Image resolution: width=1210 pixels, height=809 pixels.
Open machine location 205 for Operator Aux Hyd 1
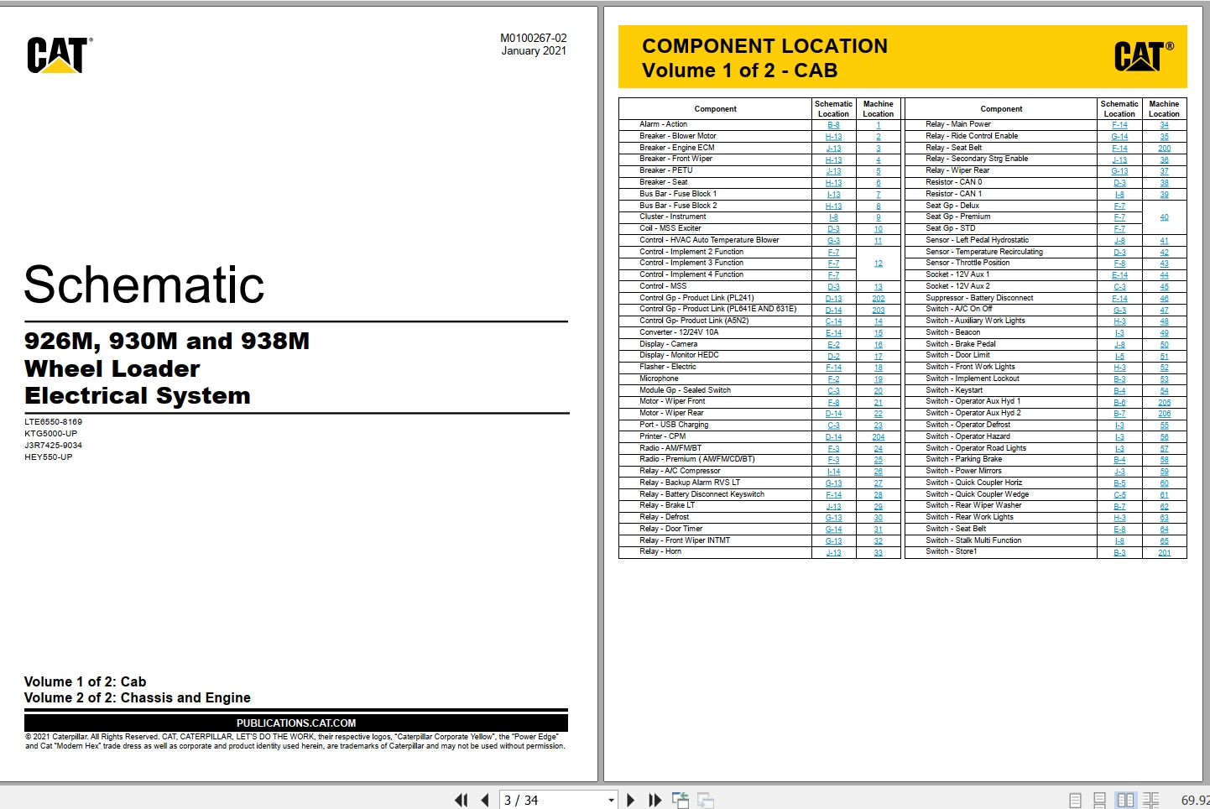pos(1165,403)
